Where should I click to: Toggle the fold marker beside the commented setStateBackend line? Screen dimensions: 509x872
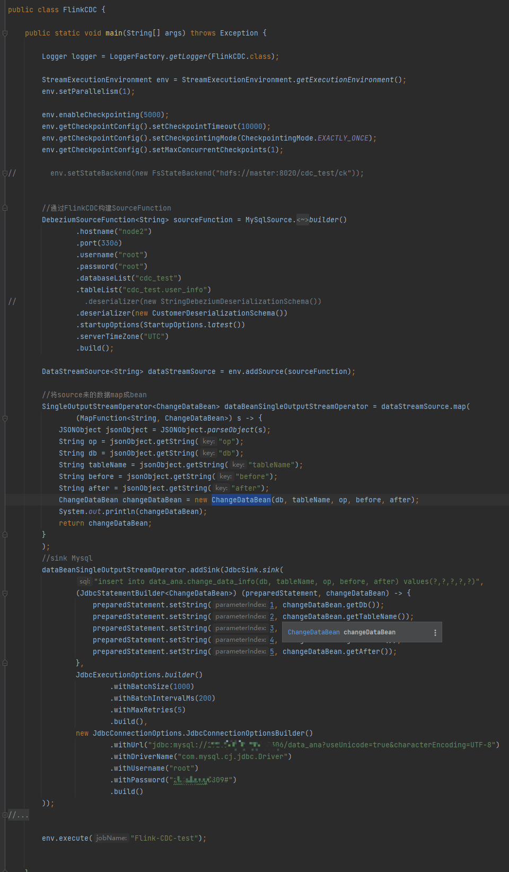(5, 173)
